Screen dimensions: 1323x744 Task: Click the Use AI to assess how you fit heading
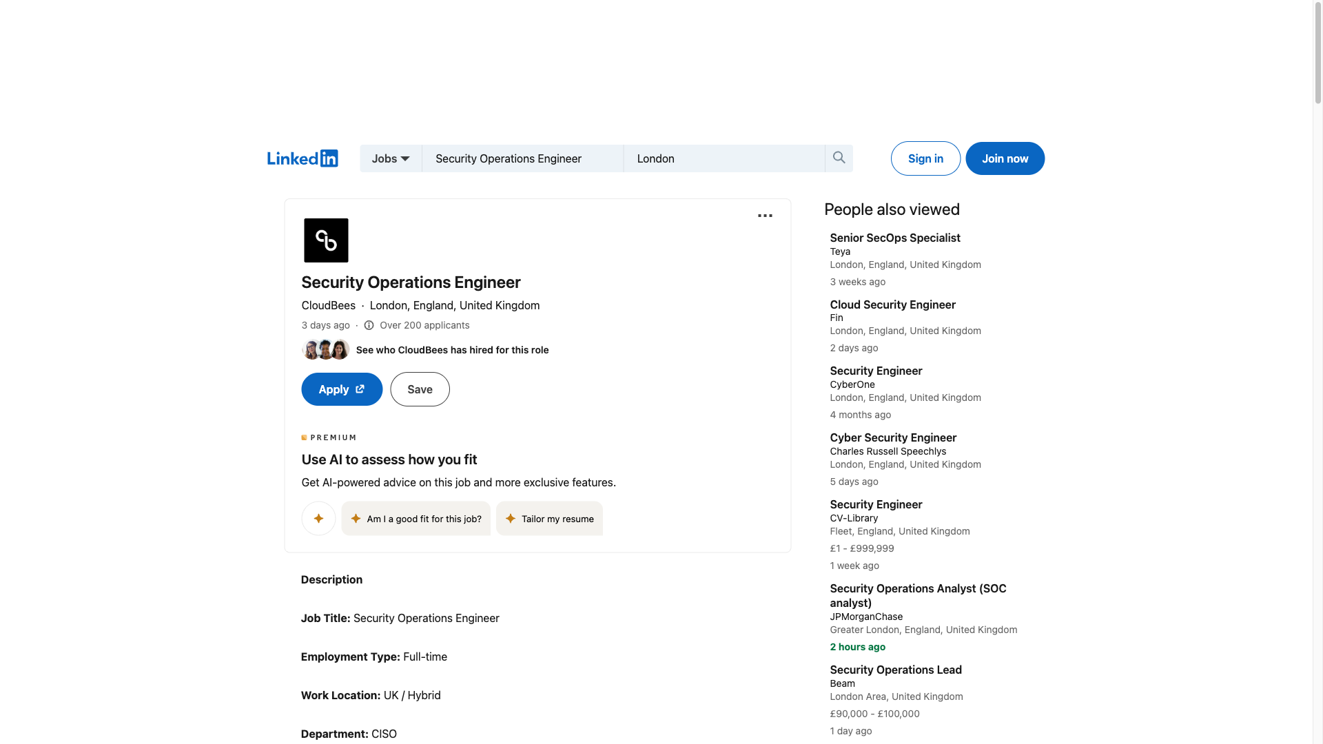click(389, 459)
